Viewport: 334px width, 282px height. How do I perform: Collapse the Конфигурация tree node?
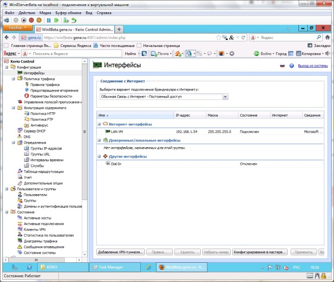coord(7,67)
